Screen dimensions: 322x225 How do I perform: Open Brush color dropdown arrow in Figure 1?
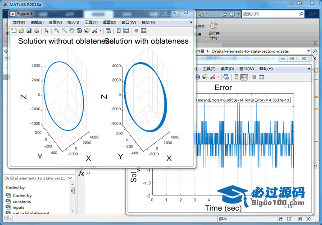point(100,31)
